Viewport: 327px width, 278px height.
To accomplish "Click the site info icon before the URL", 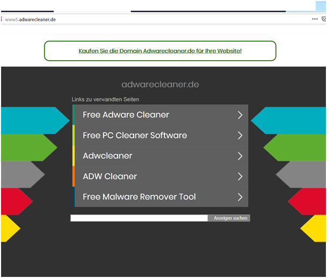I will pos(2,19).
